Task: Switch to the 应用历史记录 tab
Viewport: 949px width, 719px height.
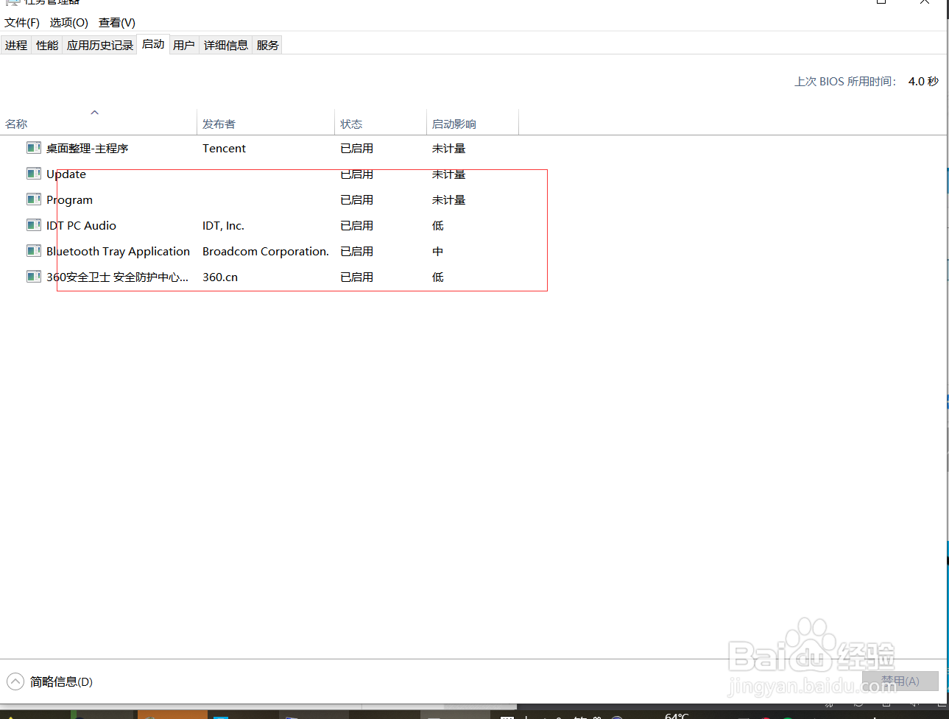Action: point(100,45)
